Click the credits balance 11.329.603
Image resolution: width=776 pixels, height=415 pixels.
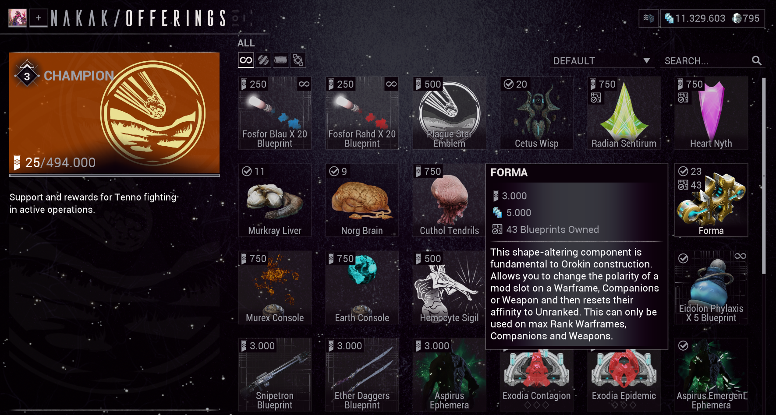tap(695, 18)
